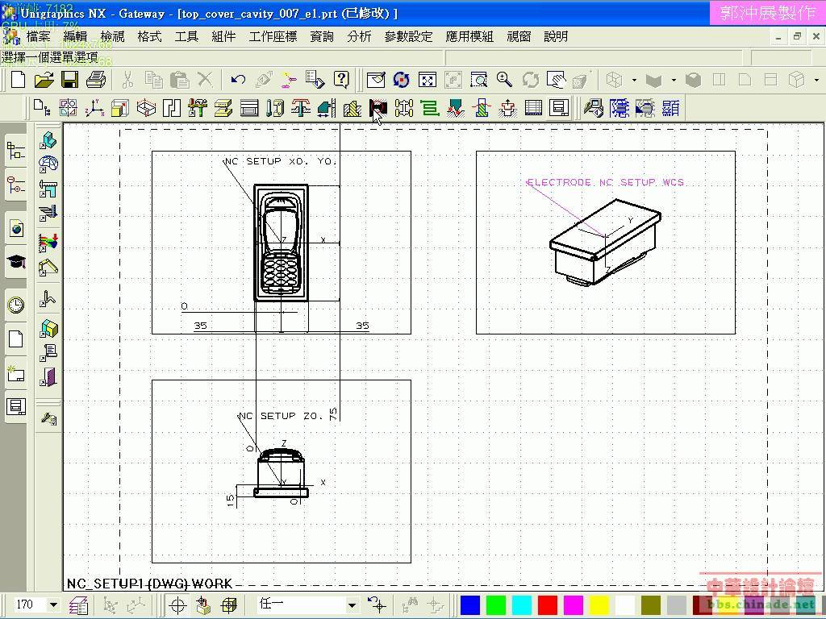Print the drawing using the printer icon
This screenshot has height=619, width=826.
pos(96,79)
